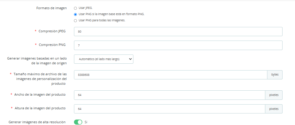Click the Compresión PNG input field
This screenshot has height=125, width=295.
pos(178,45)
